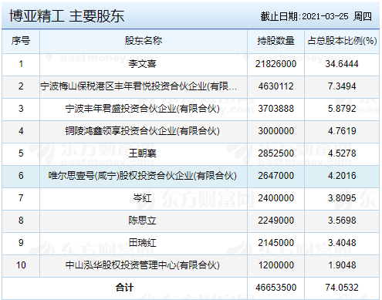Click the 截止日期:2021-03-25 周四 date text
The width and height of the screenshot is (382, 300).
(x=316, y=16)
